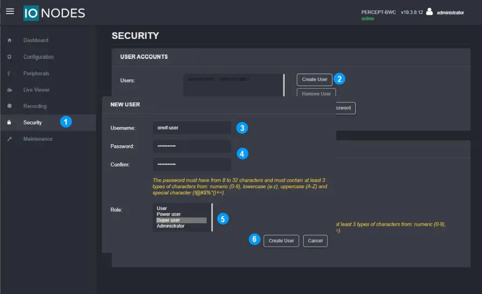Click the Configuration gear icon
482x294 pixels.
(x=9, y=57)
